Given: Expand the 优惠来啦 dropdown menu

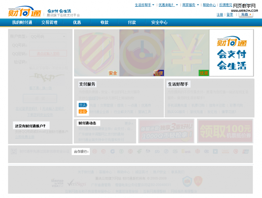Looking at the screenshot, I should 168,5.
